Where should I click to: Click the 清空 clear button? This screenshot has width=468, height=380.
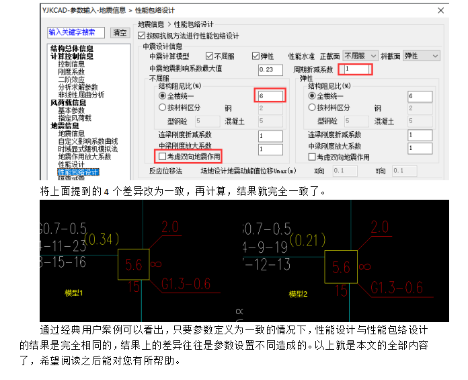tap(120, 32)
